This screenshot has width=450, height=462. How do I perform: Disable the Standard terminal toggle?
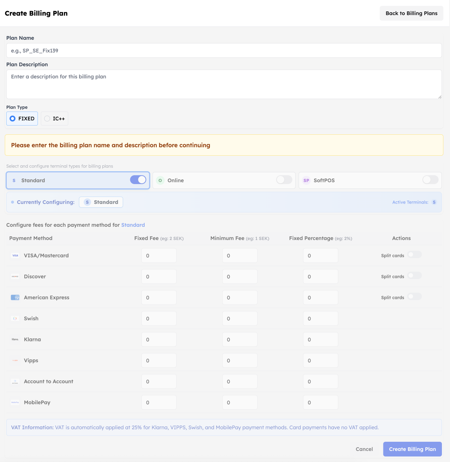(138, 180)
